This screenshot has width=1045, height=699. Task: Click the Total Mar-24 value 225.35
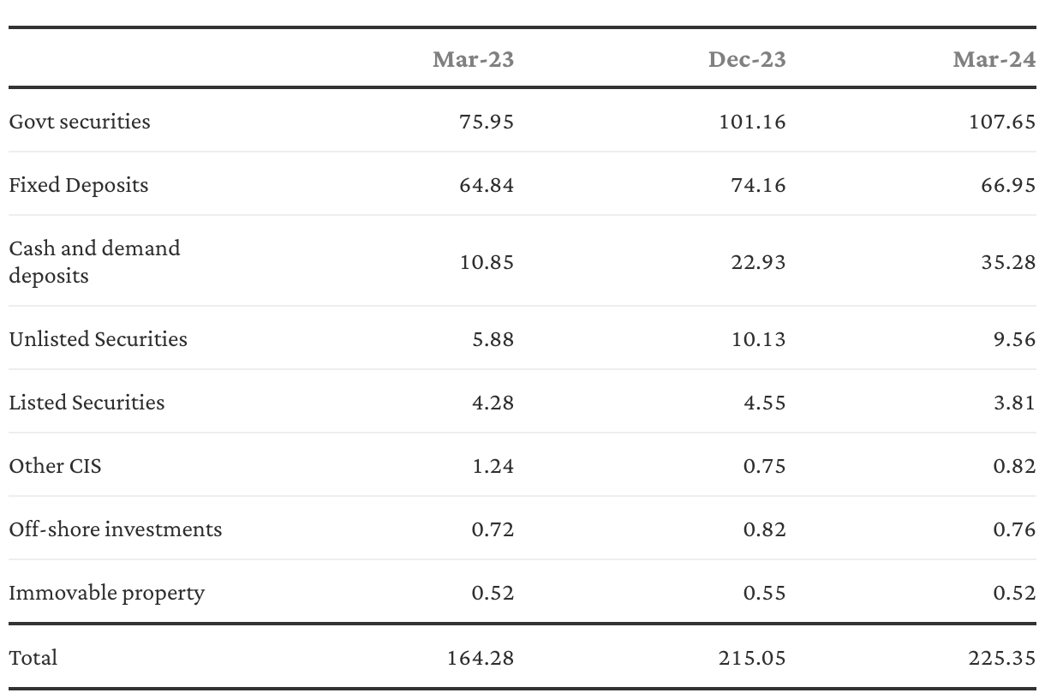pyautogui.click(x=1001, y=658)
